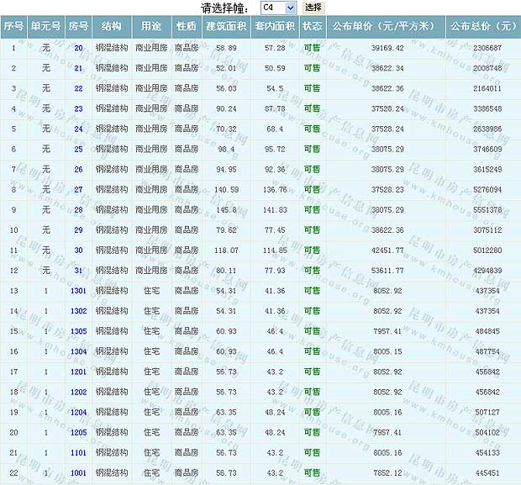Open room number 20 link
Viewport: 521px width, 485px height.
click(x=78, y=48)
